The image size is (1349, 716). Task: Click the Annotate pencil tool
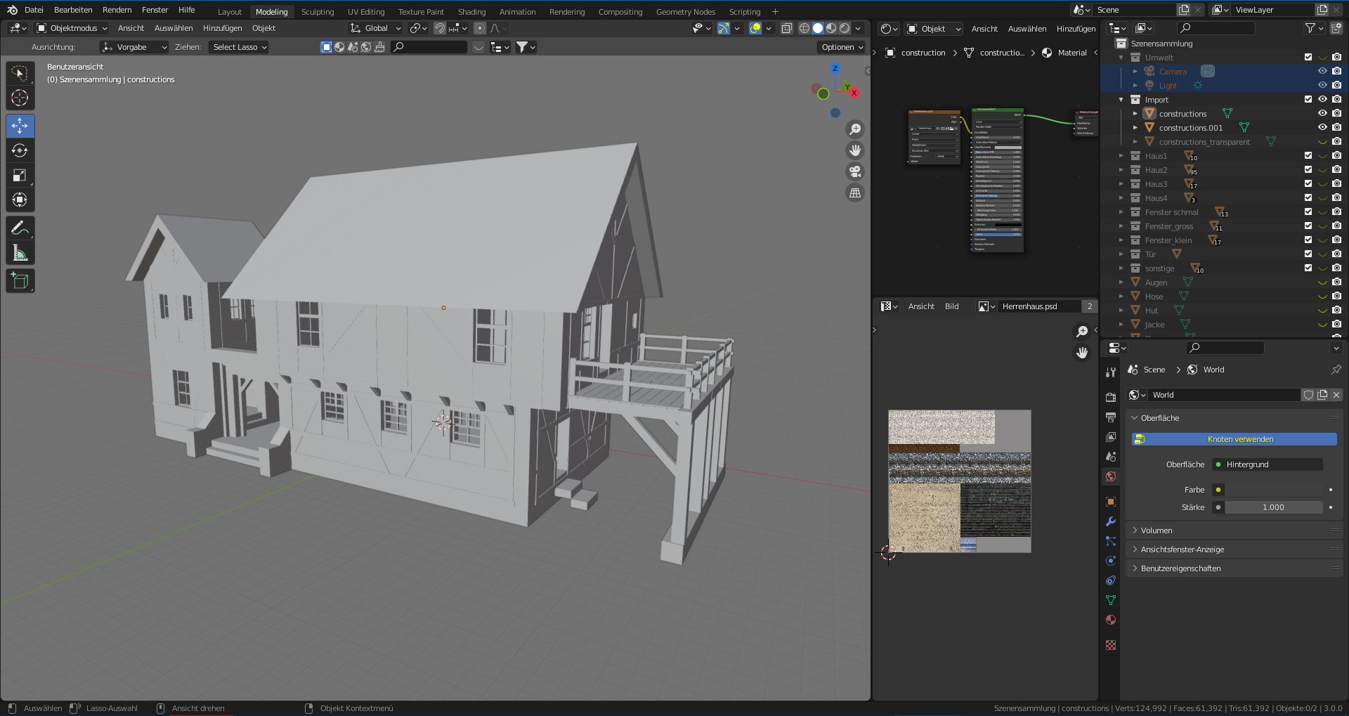point(20,228)
